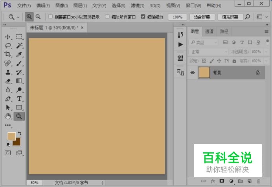Select the Zoom tool in toolbox

click(x=19, y=116)
